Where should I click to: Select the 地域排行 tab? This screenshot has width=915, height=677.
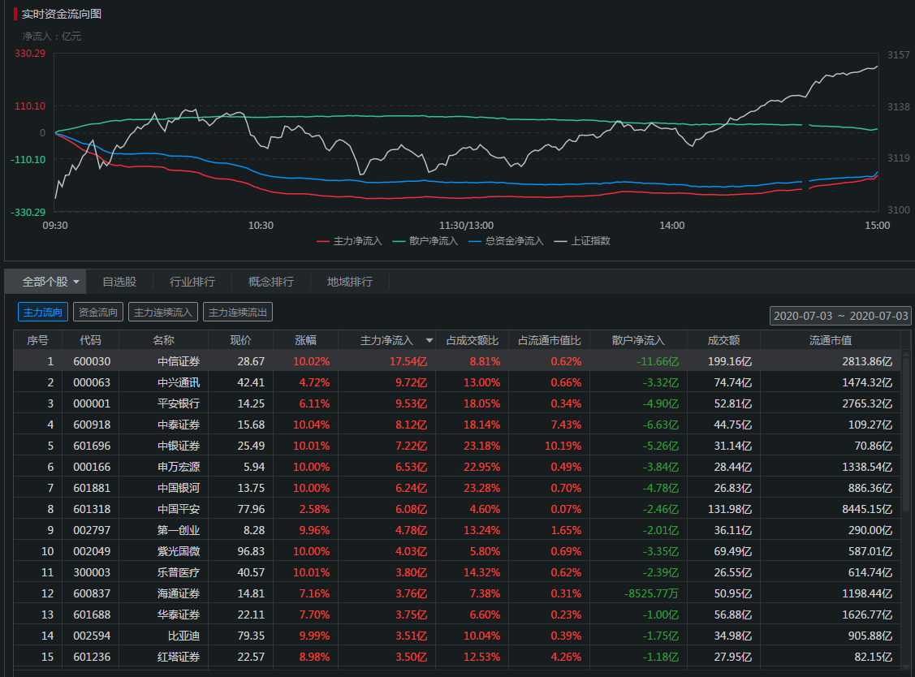click(350, 282)
